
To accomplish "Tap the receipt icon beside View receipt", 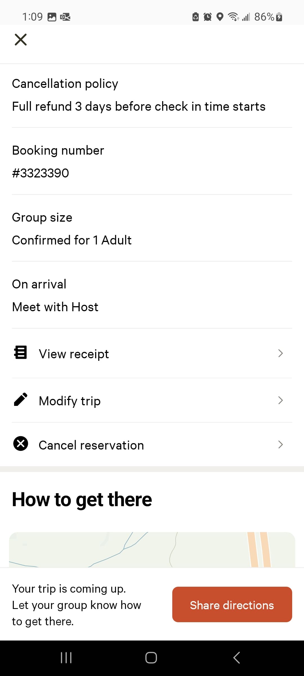I will click(x=21, y=352).
